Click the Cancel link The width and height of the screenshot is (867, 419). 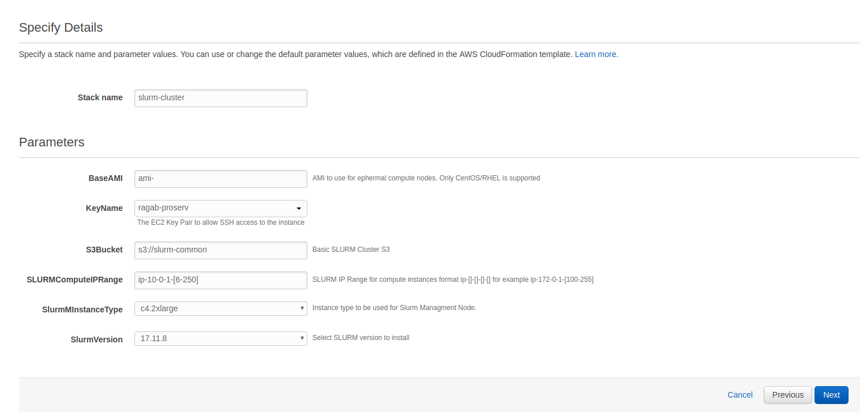tap(740, 395)
